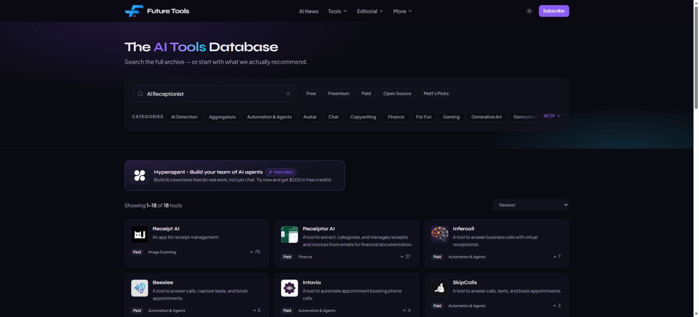Screen dimensions: 699x317
Task: Click the Future Tools logo icon
Action: [134, 11]
